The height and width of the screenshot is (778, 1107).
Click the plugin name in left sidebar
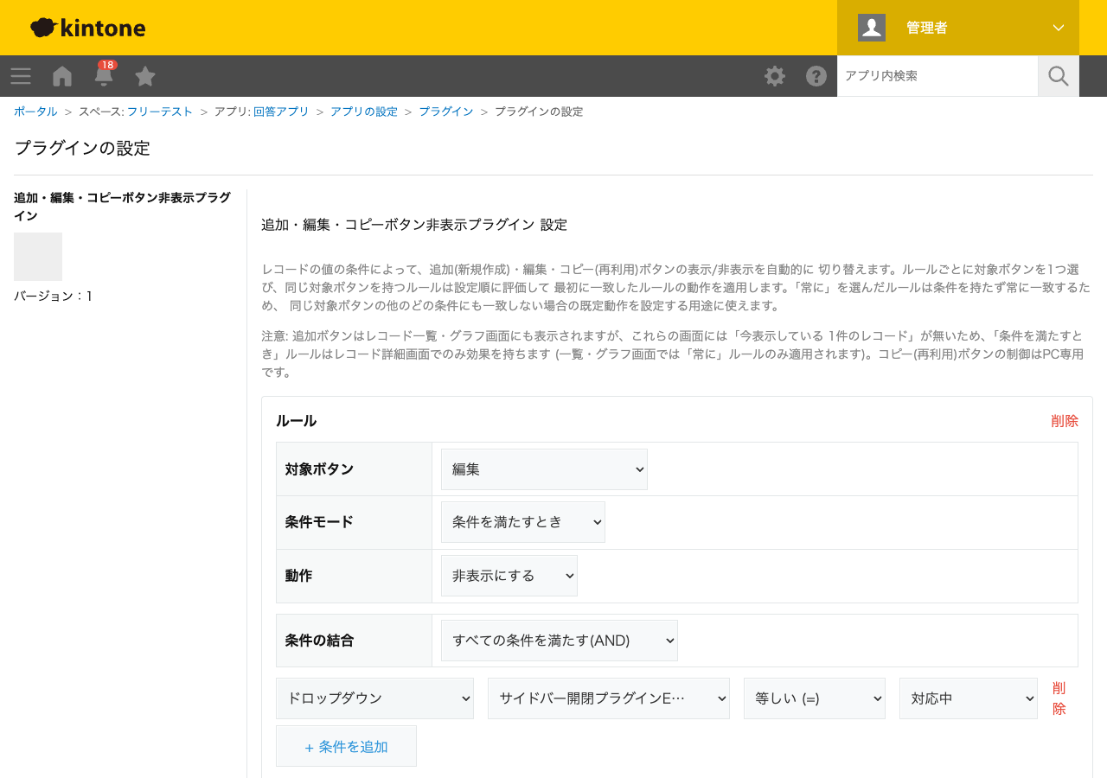[x=122, y=207]
